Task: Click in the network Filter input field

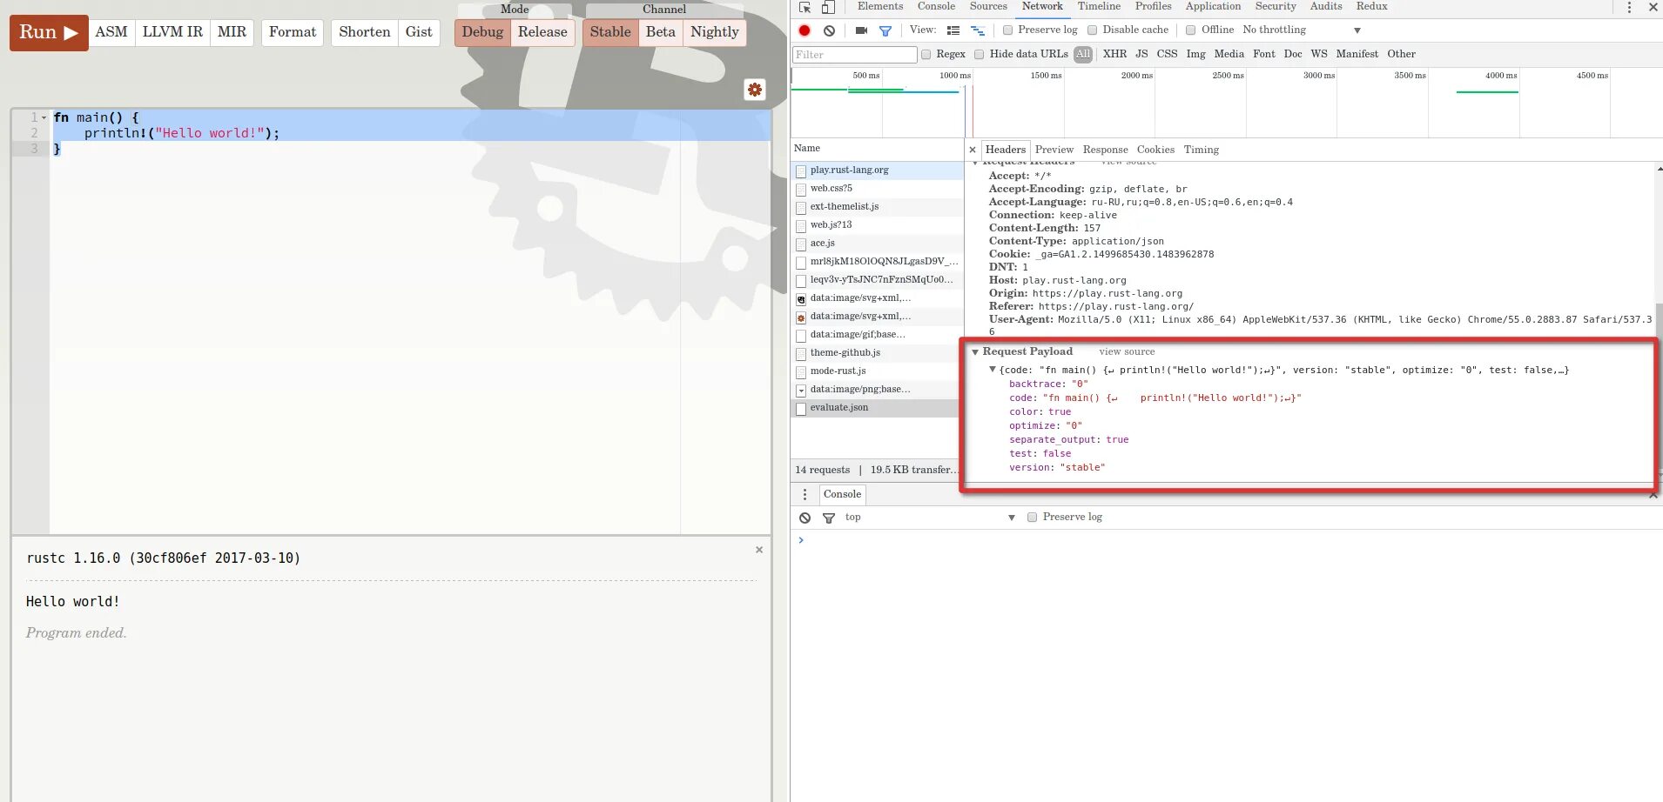Action: click(855, 55)
